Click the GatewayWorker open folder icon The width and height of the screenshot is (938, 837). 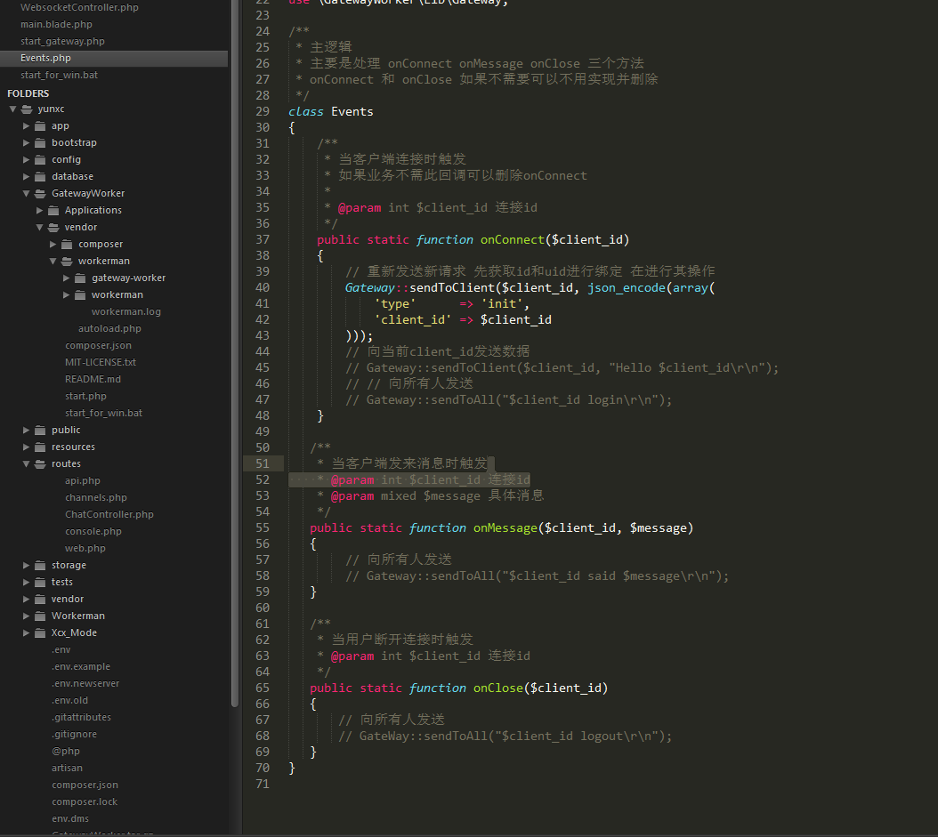[x=40, y=194]
